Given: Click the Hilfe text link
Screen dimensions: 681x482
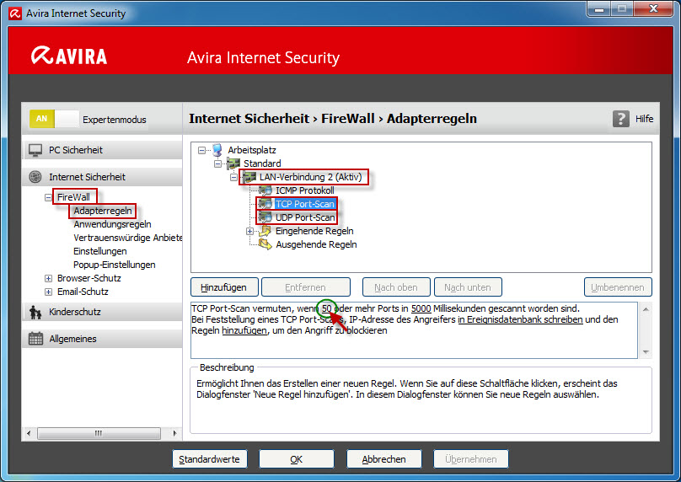Looking at the screenshot, I should click(x=644, y=119).
